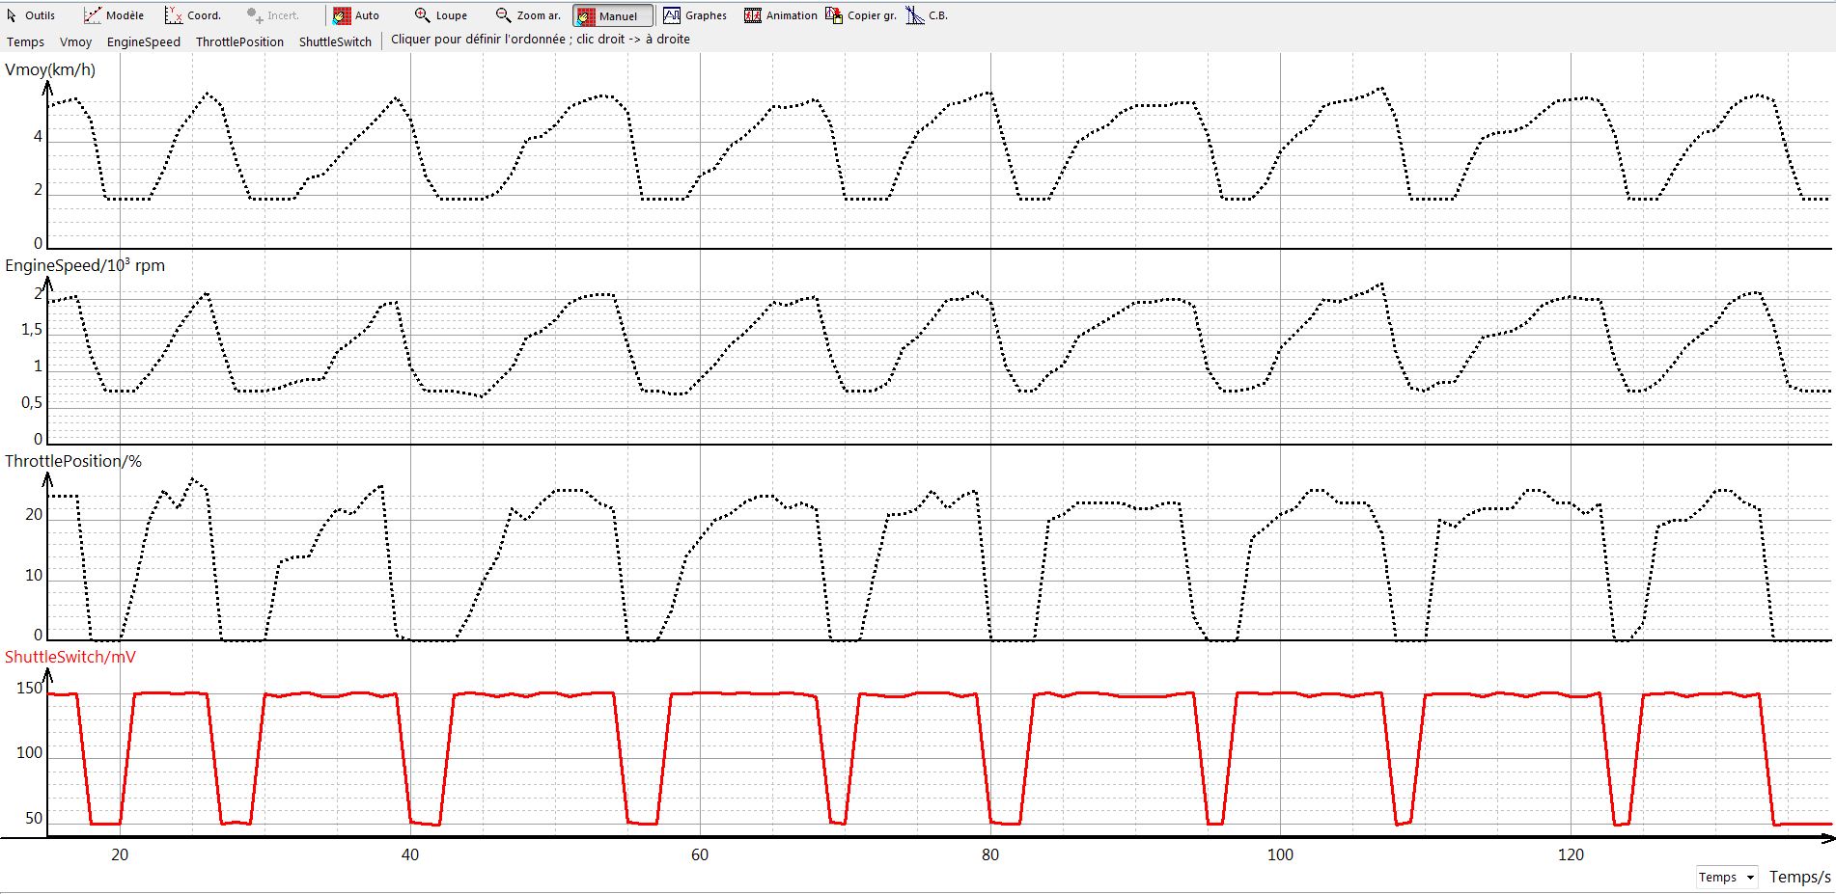
Task: Switch to Auto scale mode
Action: tap(356, 15)
